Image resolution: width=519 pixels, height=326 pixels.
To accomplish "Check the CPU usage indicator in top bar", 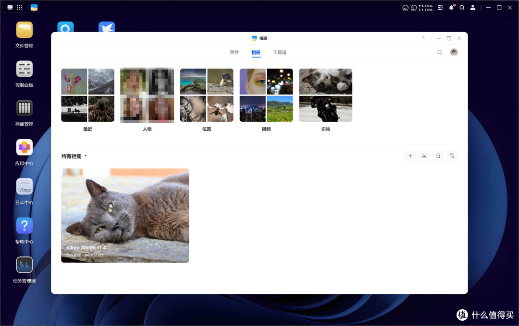I will pos(405,8).
